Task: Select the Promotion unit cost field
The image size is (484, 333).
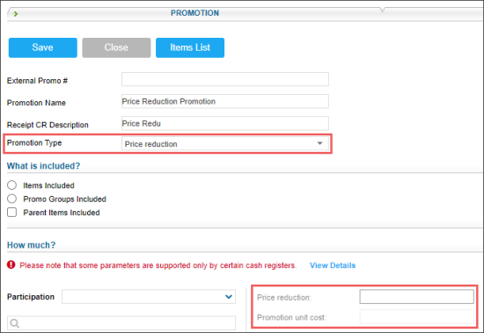Action: click(417, 316)
